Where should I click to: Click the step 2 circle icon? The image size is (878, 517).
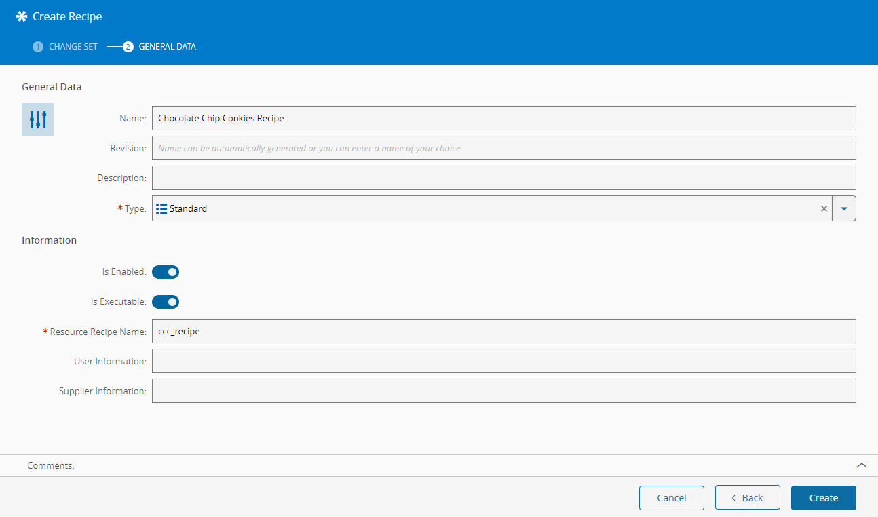click(x=128, y=47)
